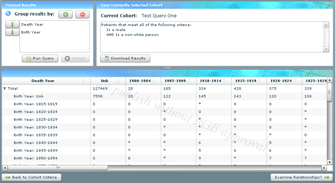
Task: Click the Cancel button
Action: point(75,58)
